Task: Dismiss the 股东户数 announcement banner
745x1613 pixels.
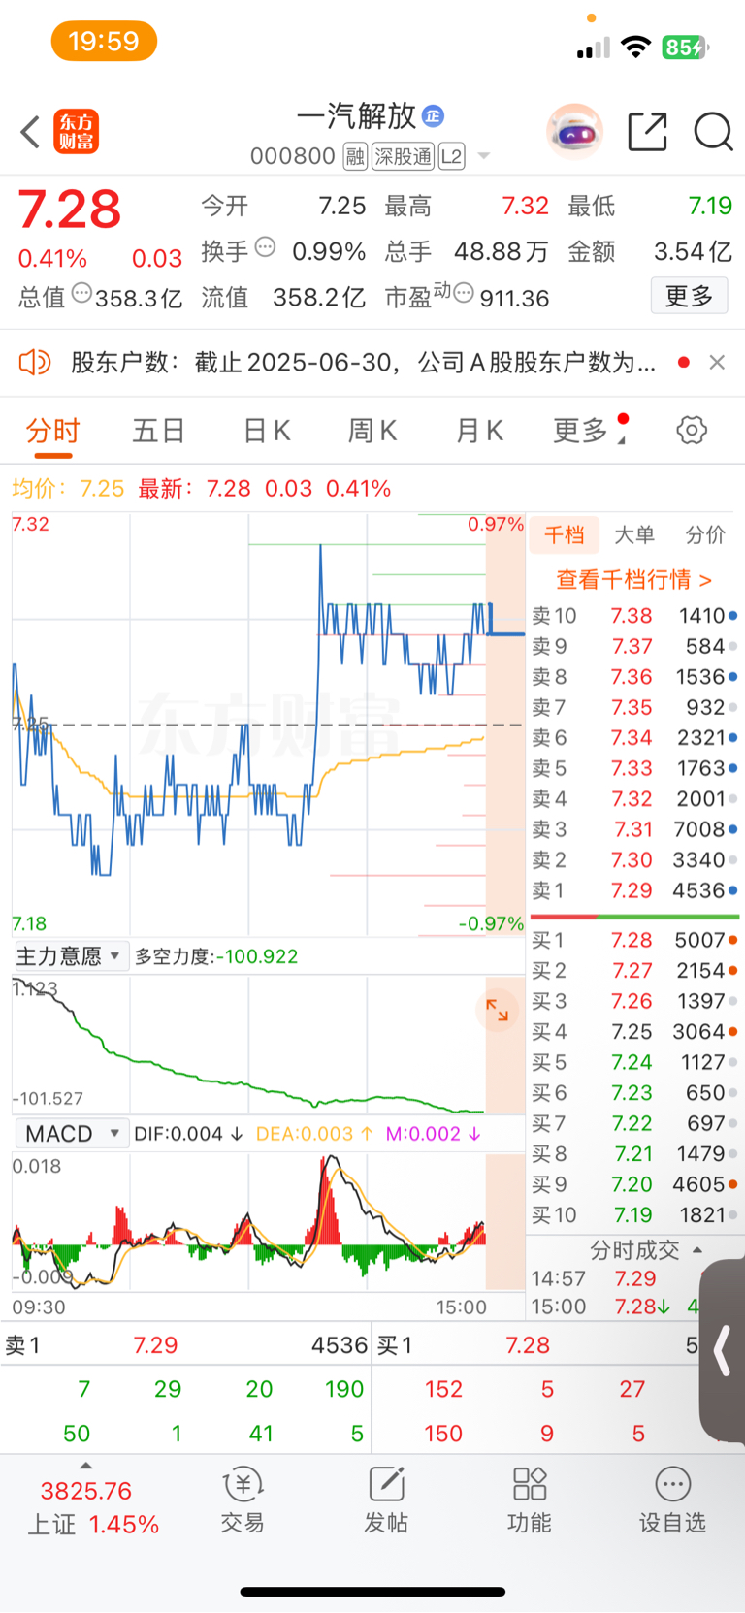Action: coord(717,362)
